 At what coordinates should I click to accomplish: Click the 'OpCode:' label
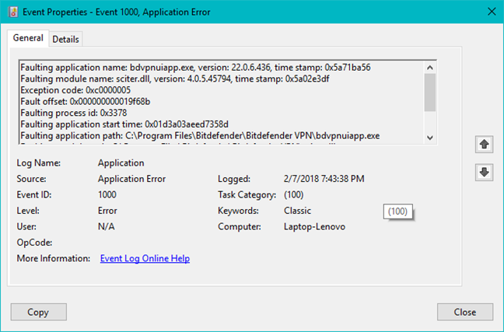pos(34,243)
